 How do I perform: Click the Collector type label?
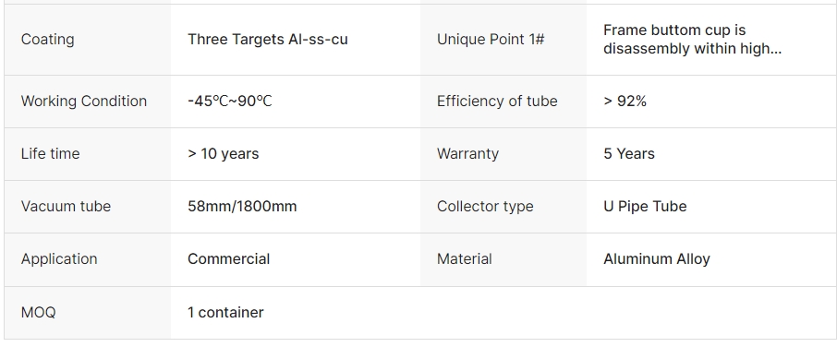click(485, 207)
